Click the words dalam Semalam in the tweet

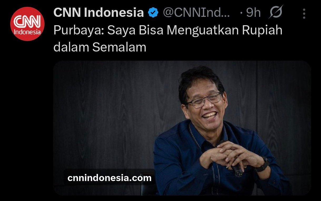point(100,47)
